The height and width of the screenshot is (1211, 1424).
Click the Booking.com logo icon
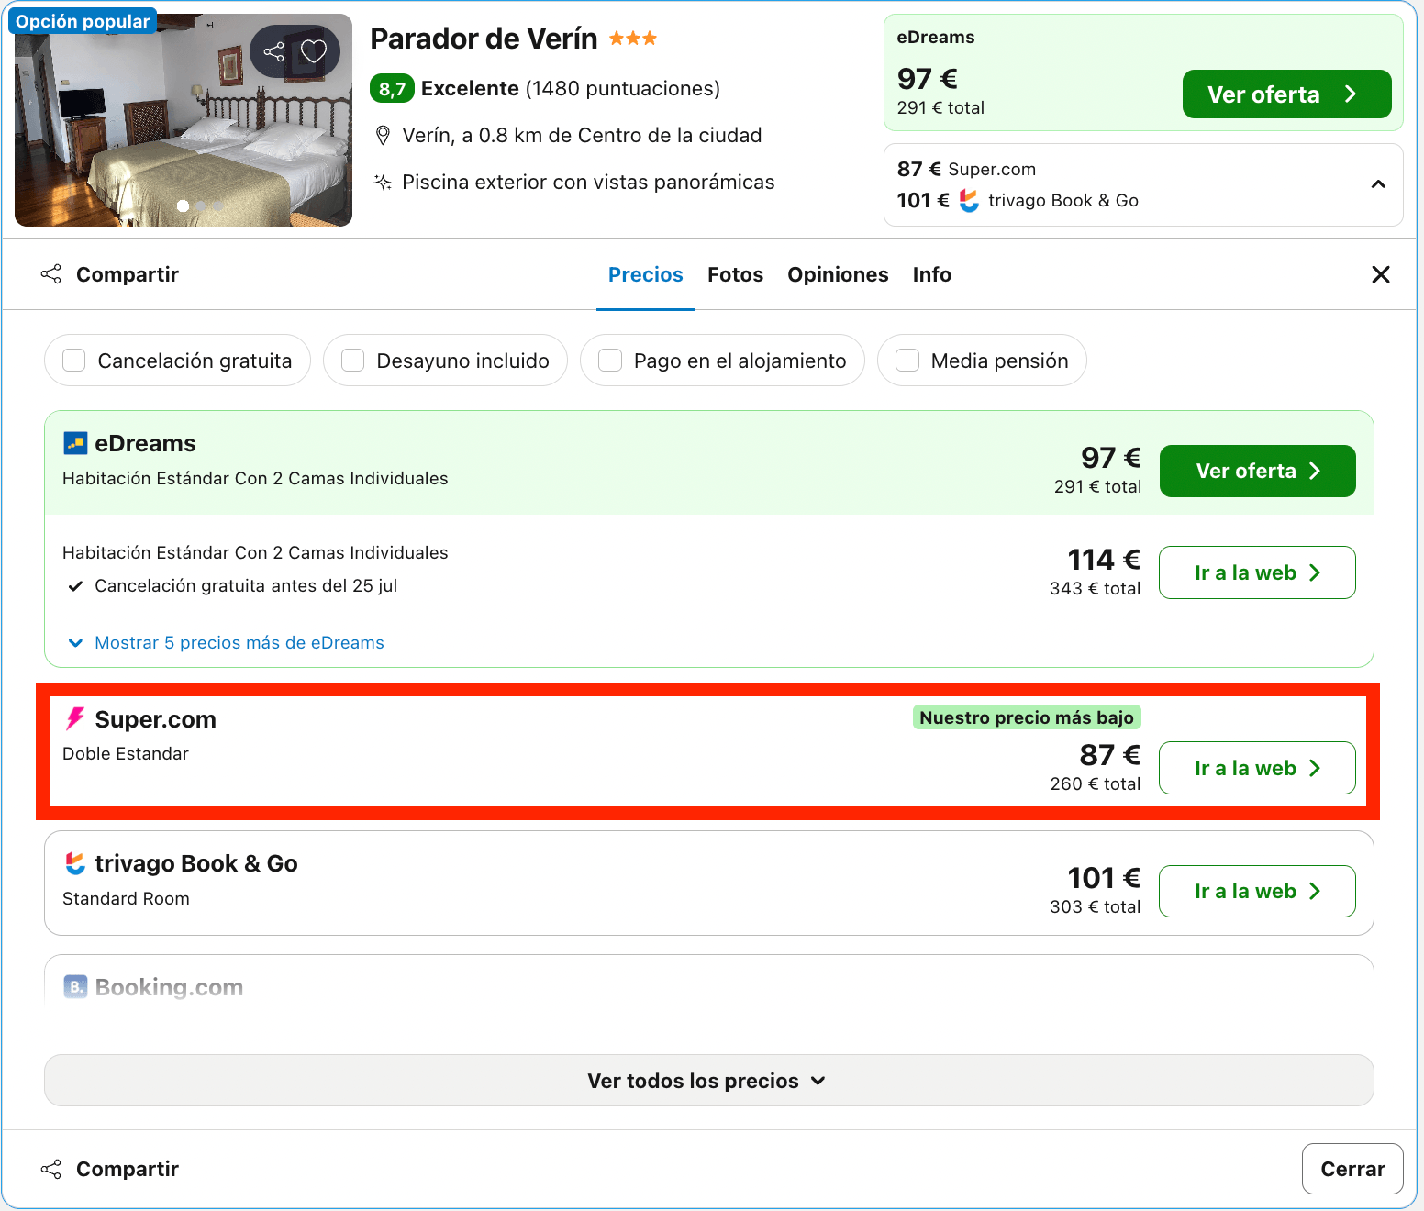click(x=75, y=987)
